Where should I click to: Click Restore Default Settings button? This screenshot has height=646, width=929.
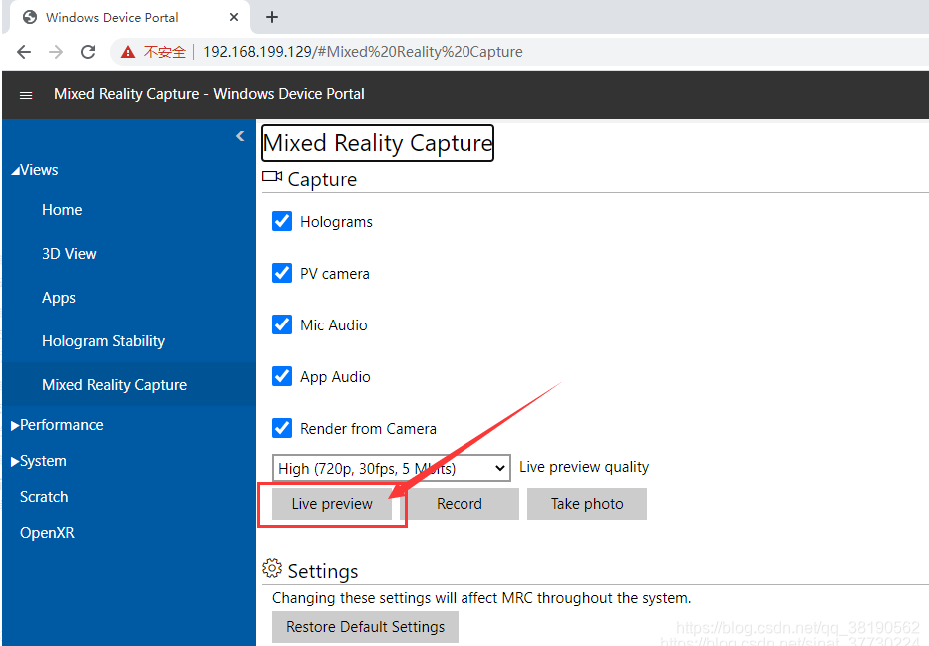click(365, 626)
